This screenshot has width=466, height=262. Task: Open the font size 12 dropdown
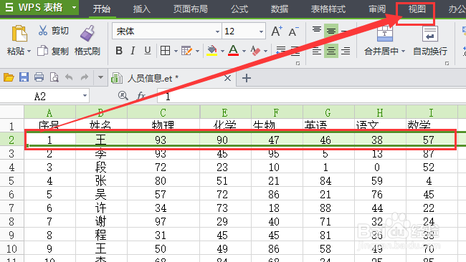[261, 31]
